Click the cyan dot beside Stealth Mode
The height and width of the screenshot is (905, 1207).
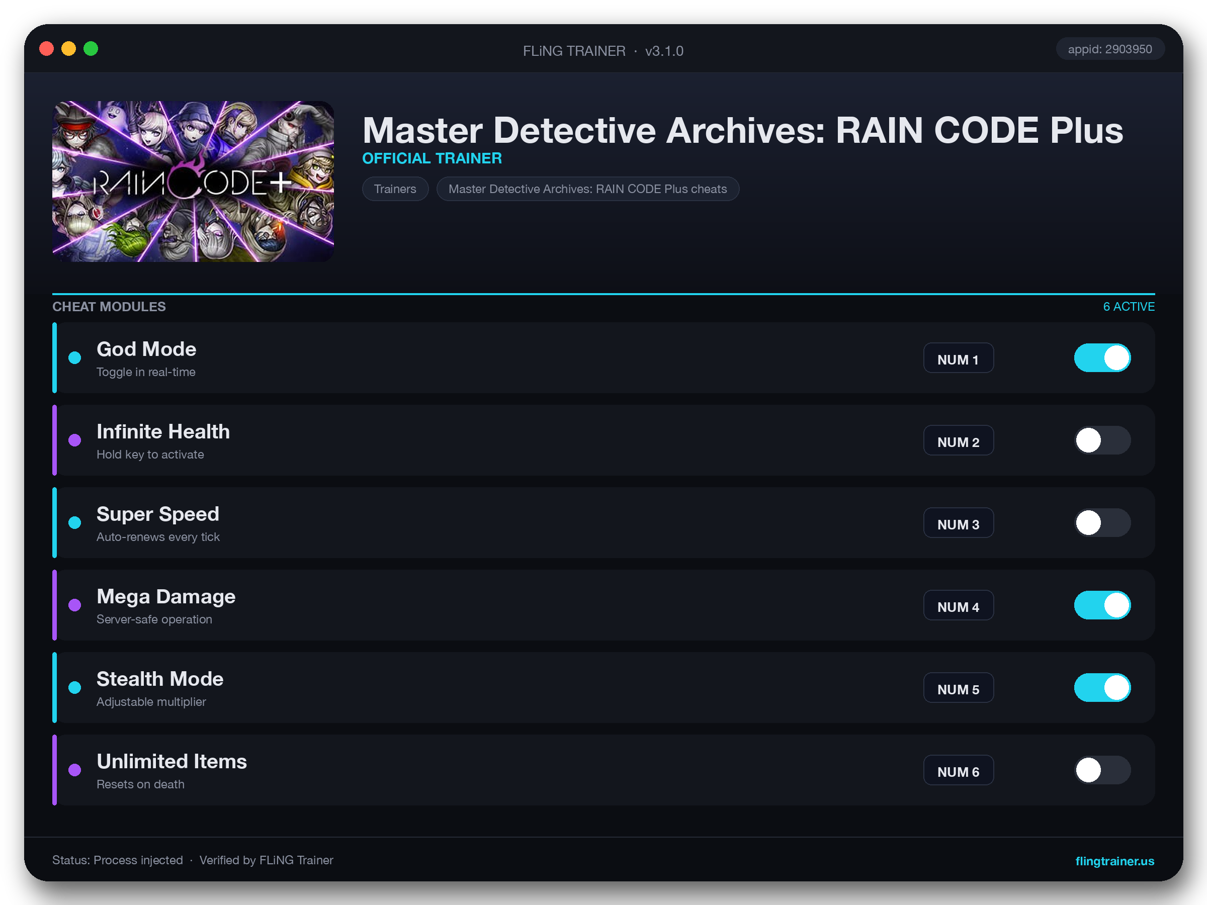75,687
